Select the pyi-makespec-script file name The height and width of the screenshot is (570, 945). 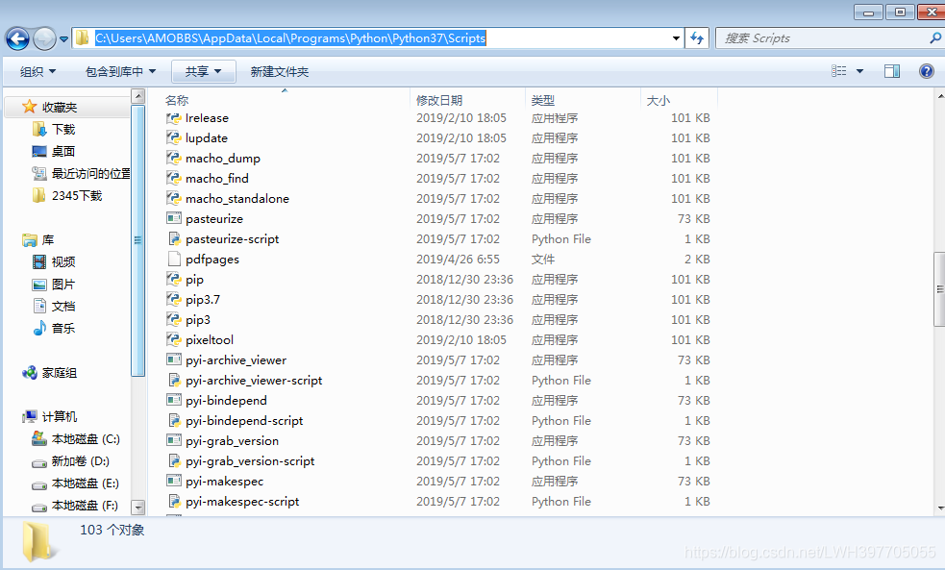(242, 502)
